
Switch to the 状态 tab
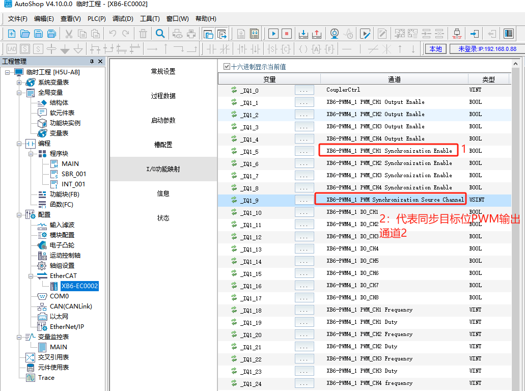pos(163,218)
